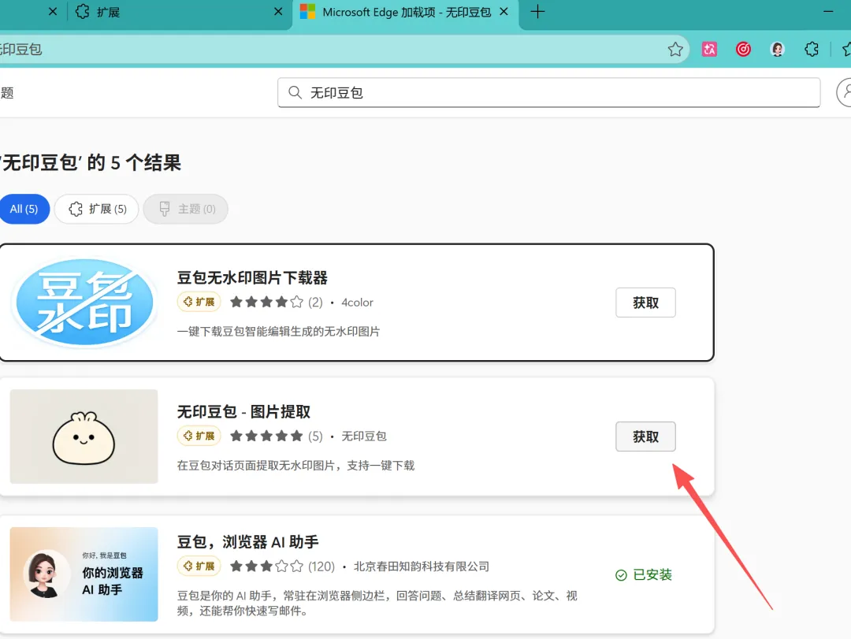Click 扩展 badge on 豆包无水印图片下载器
This screenshot has height=639, width=851.
click(x=199, y=302)
